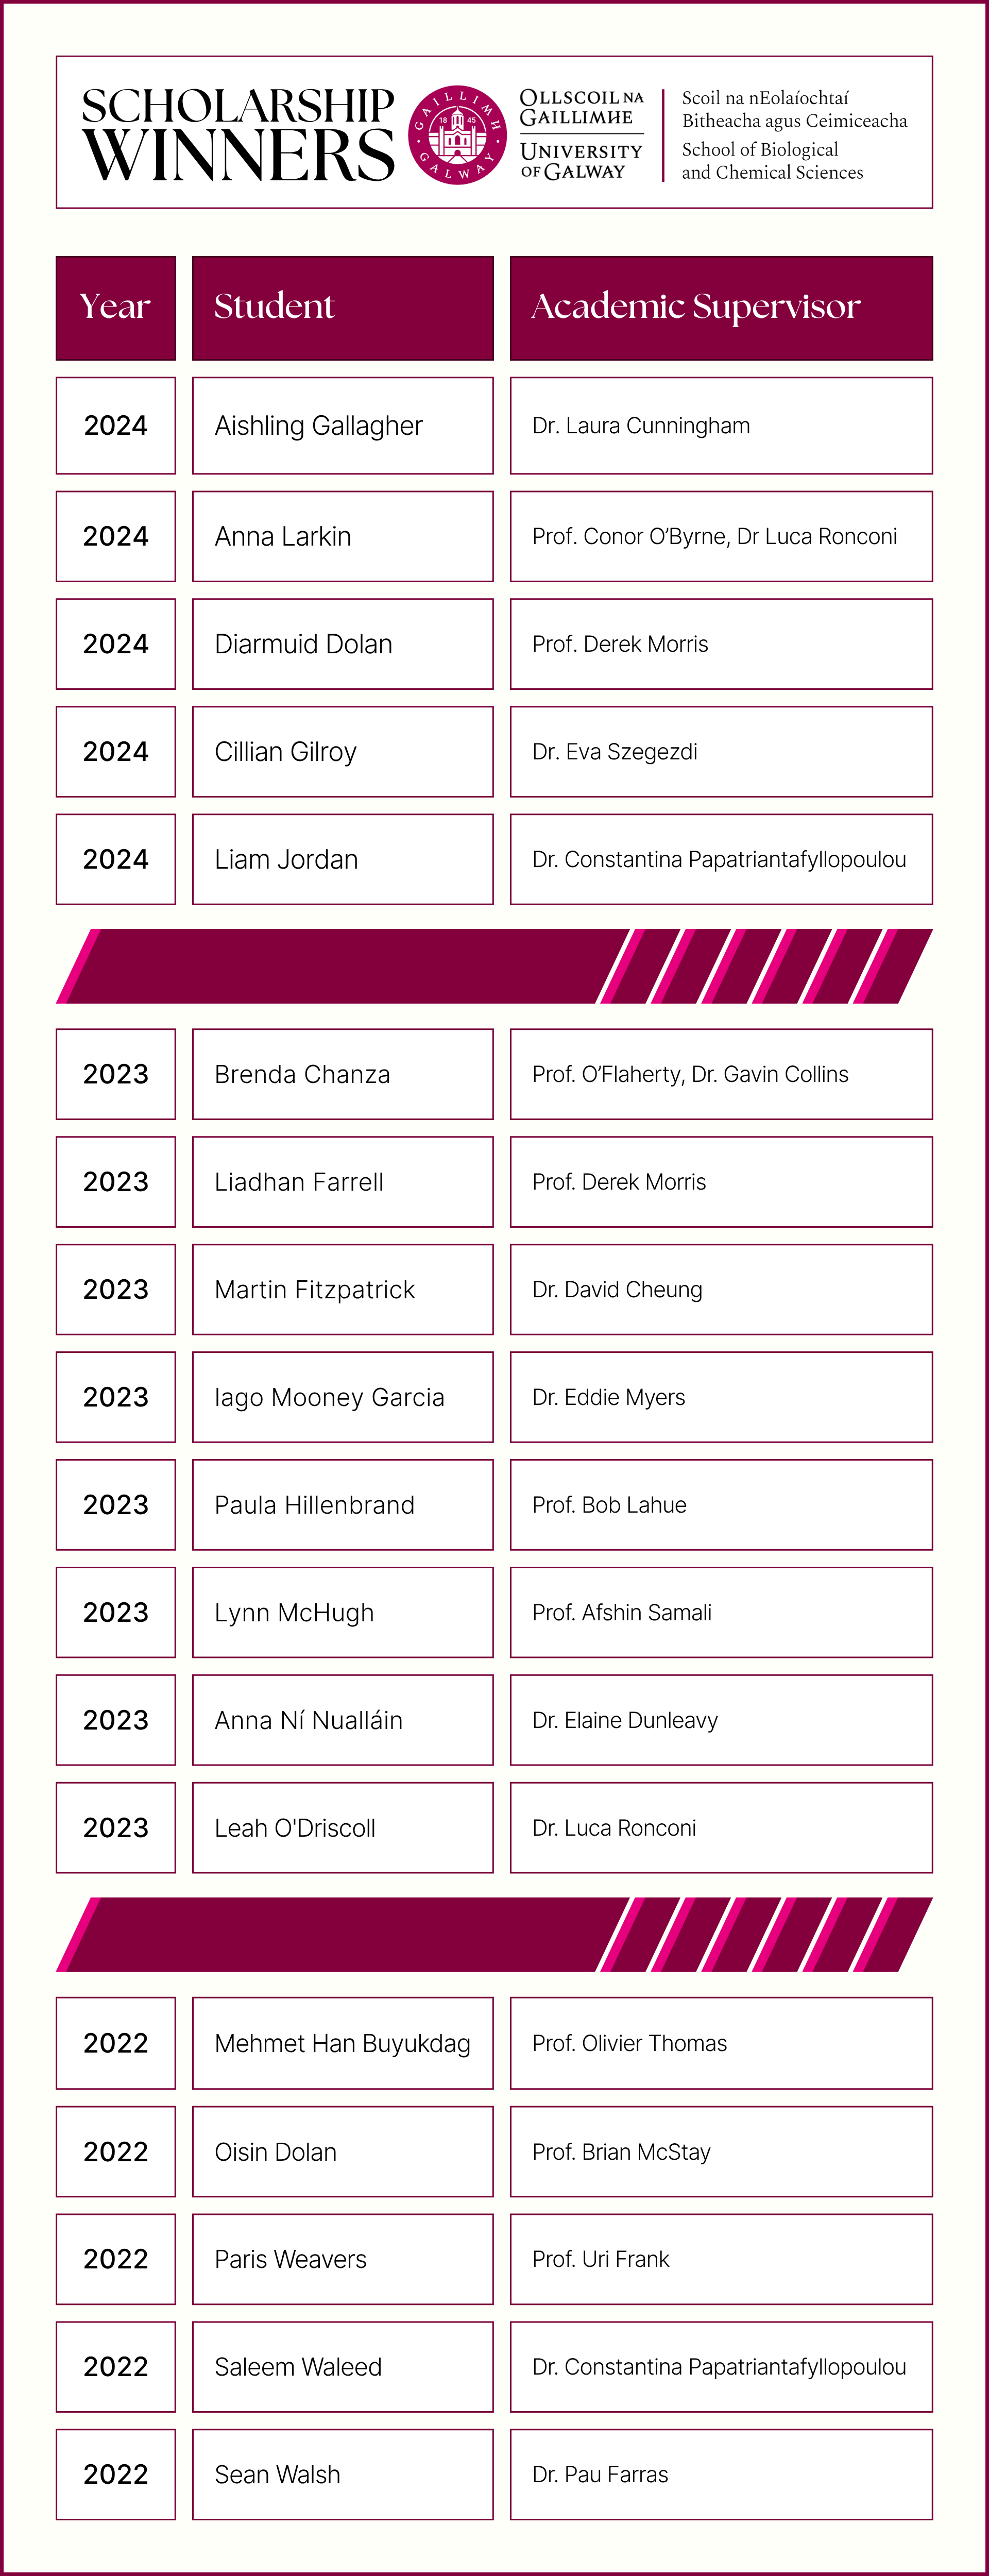
Task: Click supervisor Prof. Derek Morris for Diarmuid Dolan
Action: 720,644
